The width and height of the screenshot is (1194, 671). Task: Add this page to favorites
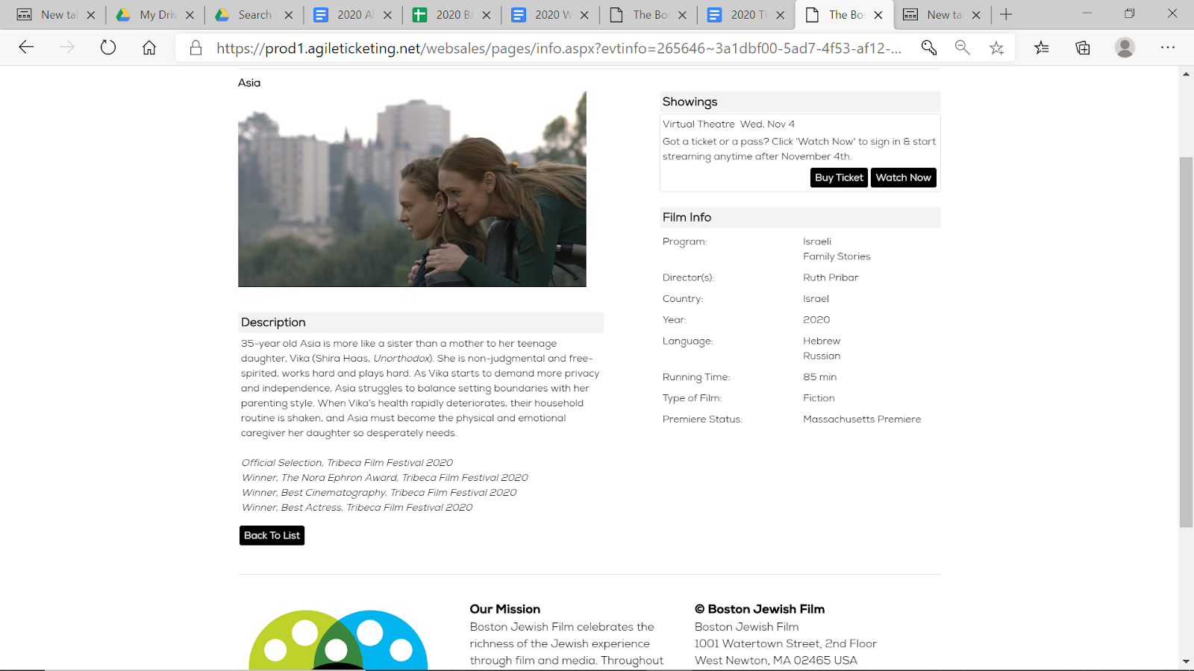(x=996, y=48)
